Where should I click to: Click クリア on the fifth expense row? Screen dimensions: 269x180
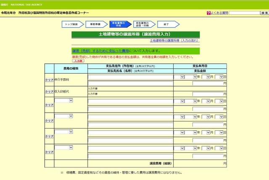pos(49,136)
